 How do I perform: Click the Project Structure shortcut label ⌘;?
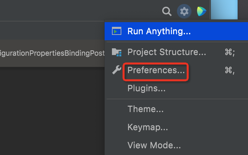(230, 52)
